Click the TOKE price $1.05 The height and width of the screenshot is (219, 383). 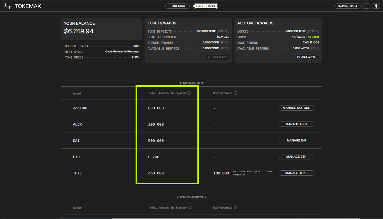click(135, 57)
